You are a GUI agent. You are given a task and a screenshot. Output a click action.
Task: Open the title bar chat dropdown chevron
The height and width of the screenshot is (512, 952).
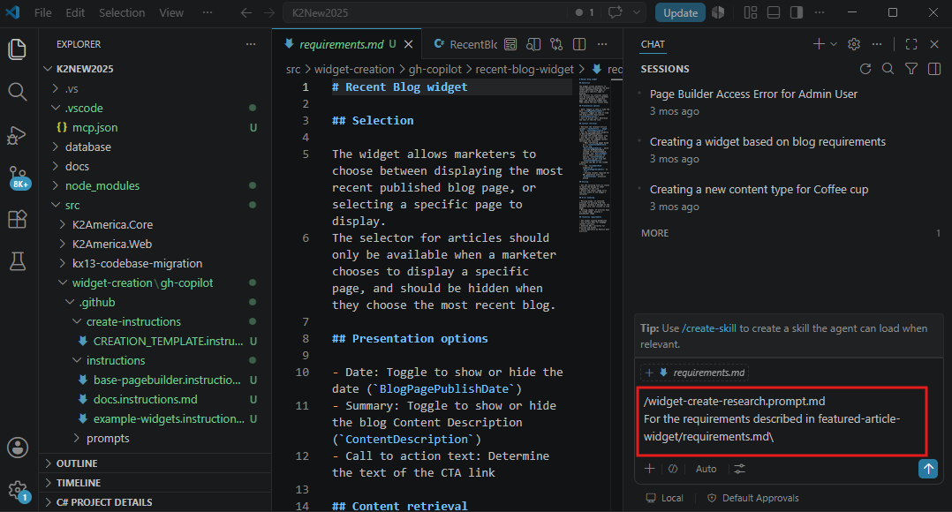click(x=636, y=12)
